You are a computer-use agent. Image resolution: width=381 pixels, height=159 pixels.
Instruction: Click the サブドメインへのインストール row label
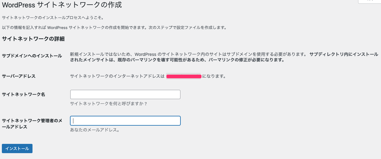32,56
